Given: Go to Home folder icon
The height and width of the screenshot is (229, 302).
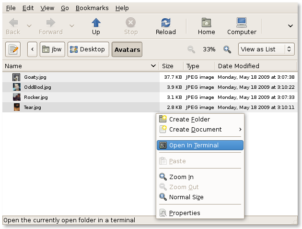Looking at the screenshot, I should pyautogui.click(x=206, y=23).
